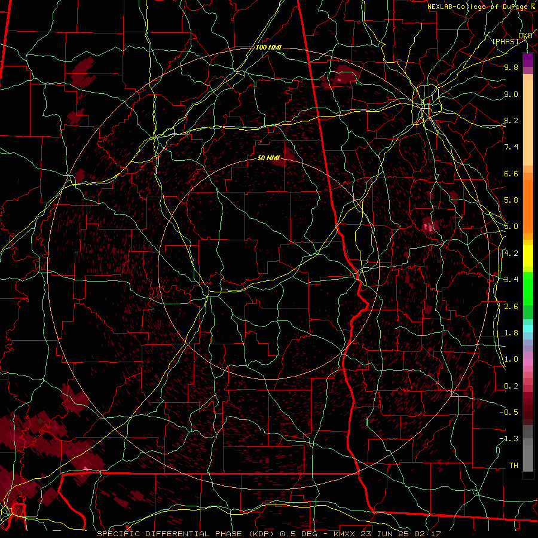Select the -1.3 value on the color scale
This screenshot has height=538, width=538.
[509, 439]
